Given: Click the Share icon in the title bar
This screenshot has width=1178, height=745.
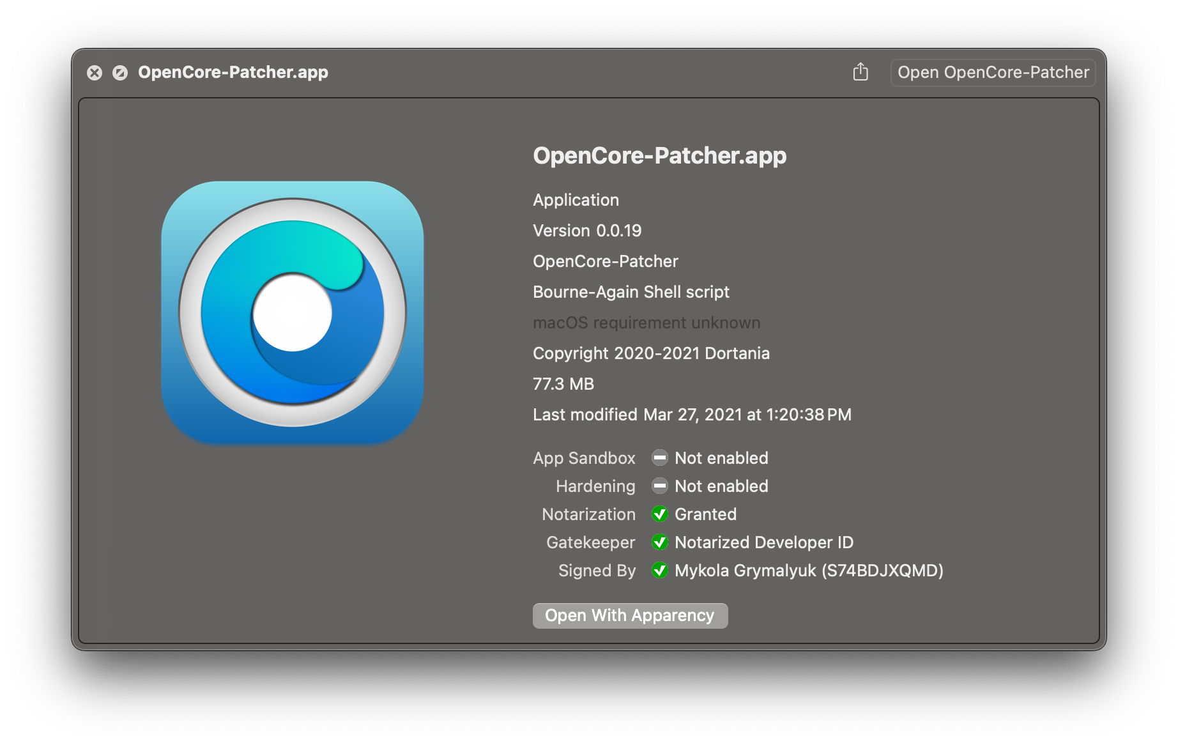Looking at the screenshot, I should tap(861, 72).
